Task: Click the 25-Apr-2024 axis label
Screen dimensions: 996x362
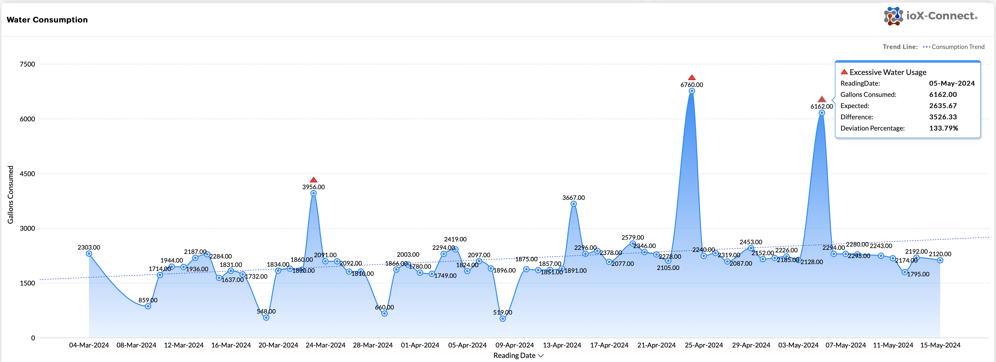Action: [704, 345]
